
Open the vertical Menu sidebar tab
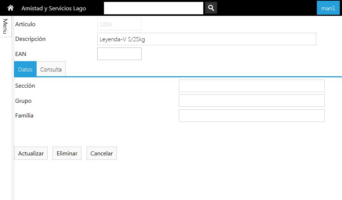(x=6, y=26)
